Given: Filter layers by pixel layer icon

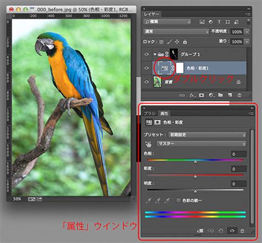Looking at the screenshot, I should coord(202,22).
